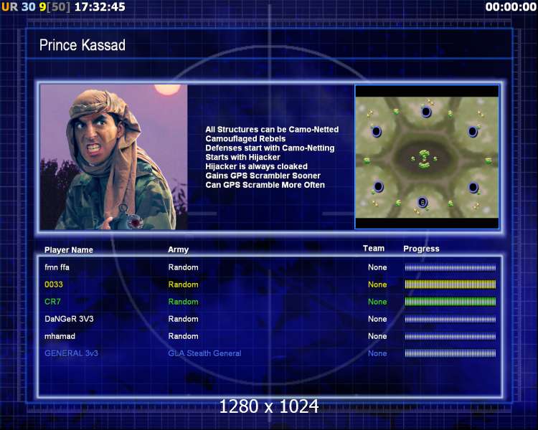Click the None team value for GENERAL 3v3
This screenshot has height=430, width=538.
tap(377, 353)
